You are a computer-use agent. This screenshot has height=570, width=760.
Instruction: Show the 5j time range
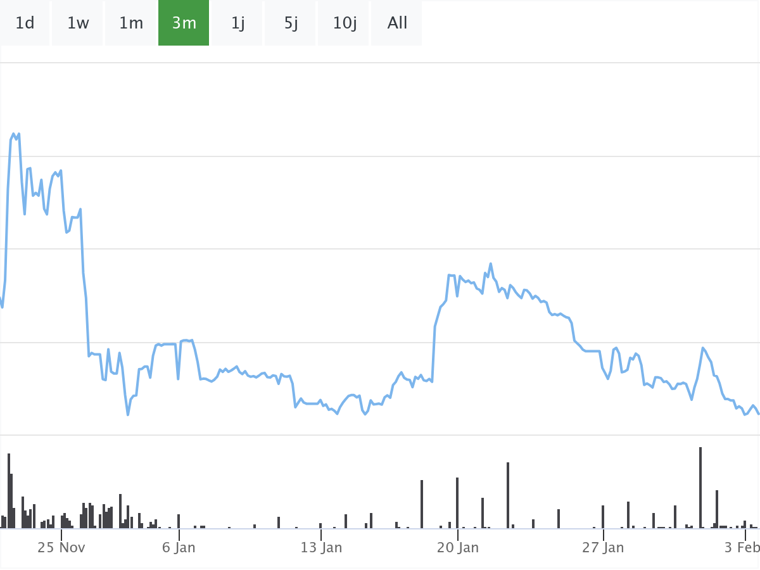tap(291, 23)
